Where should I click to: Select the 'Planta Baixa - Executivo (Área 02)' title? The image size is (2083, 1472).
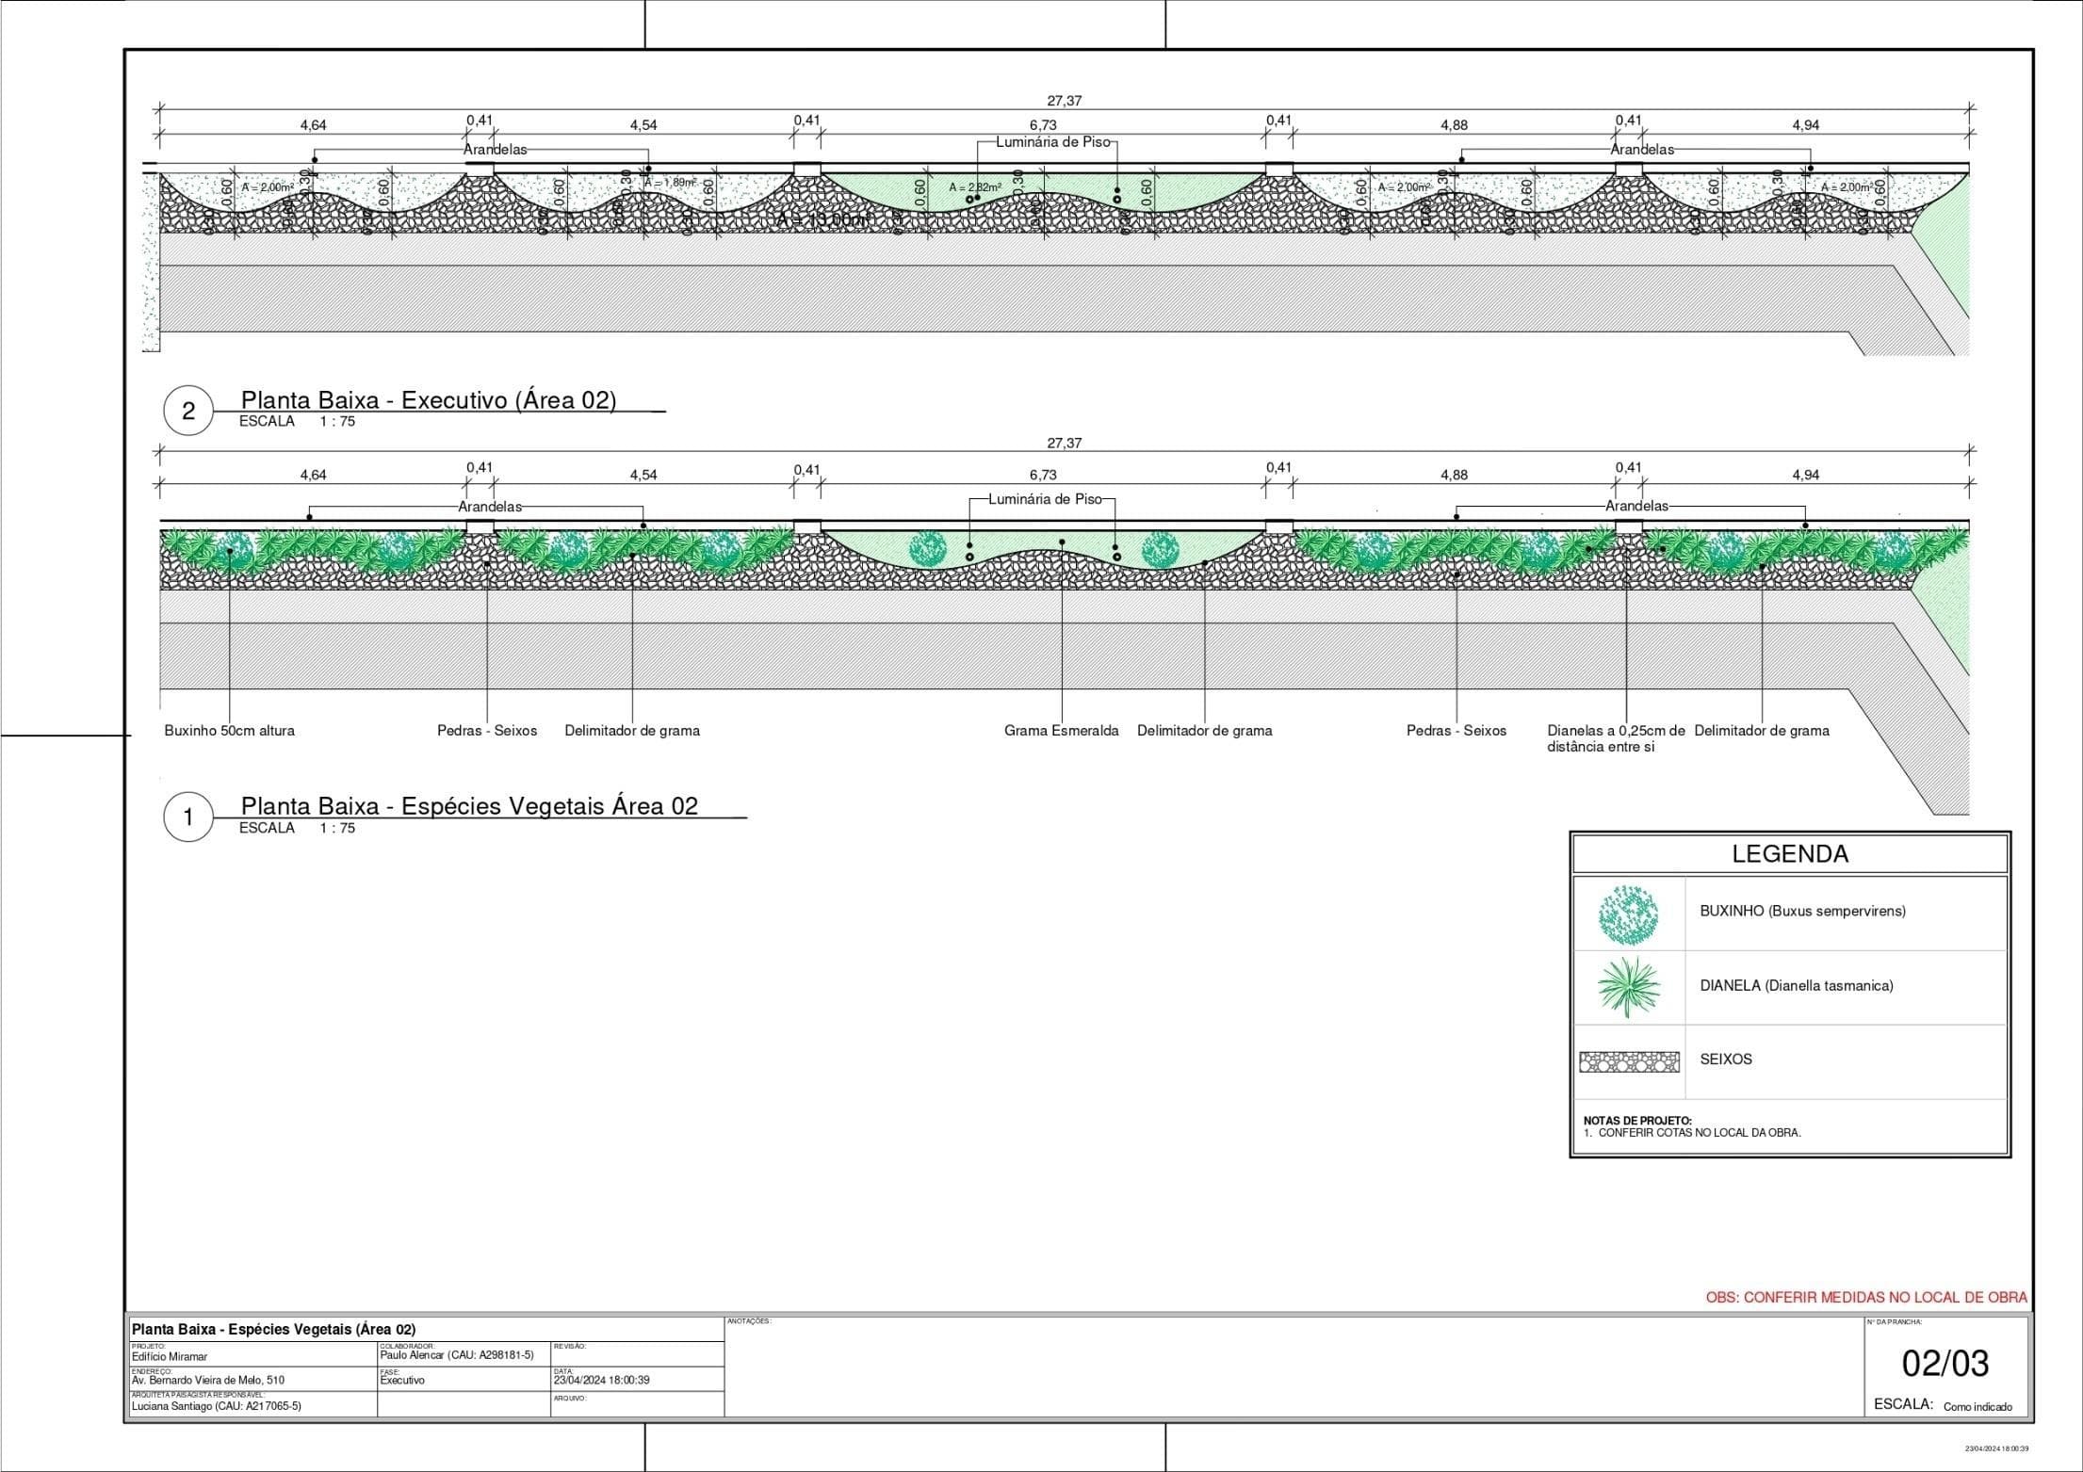point(429,400)
